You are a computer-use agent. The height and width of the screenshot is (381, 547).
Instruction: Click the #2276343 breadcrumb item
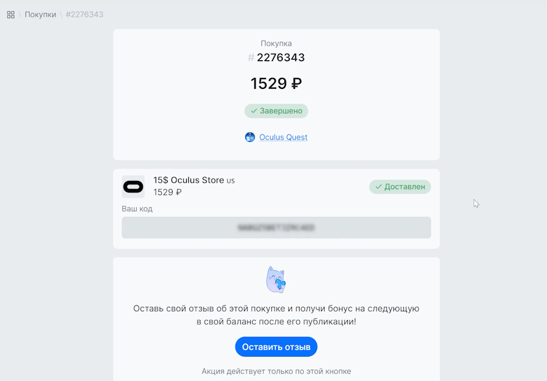[x=84, y=15]
